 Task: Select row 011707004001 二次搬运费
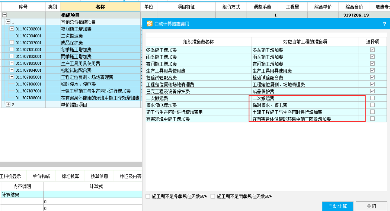[71, 36]
